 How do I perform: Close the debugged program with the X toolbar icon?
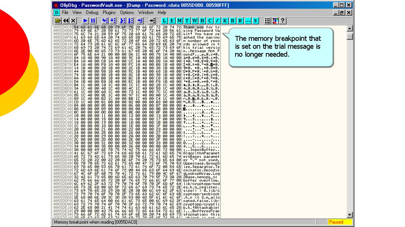(x=73, y=21)
